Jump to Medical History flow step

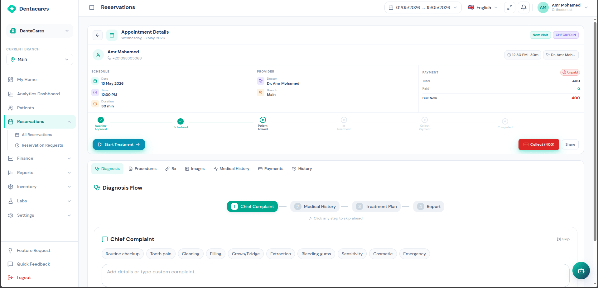tap(315, 206)
